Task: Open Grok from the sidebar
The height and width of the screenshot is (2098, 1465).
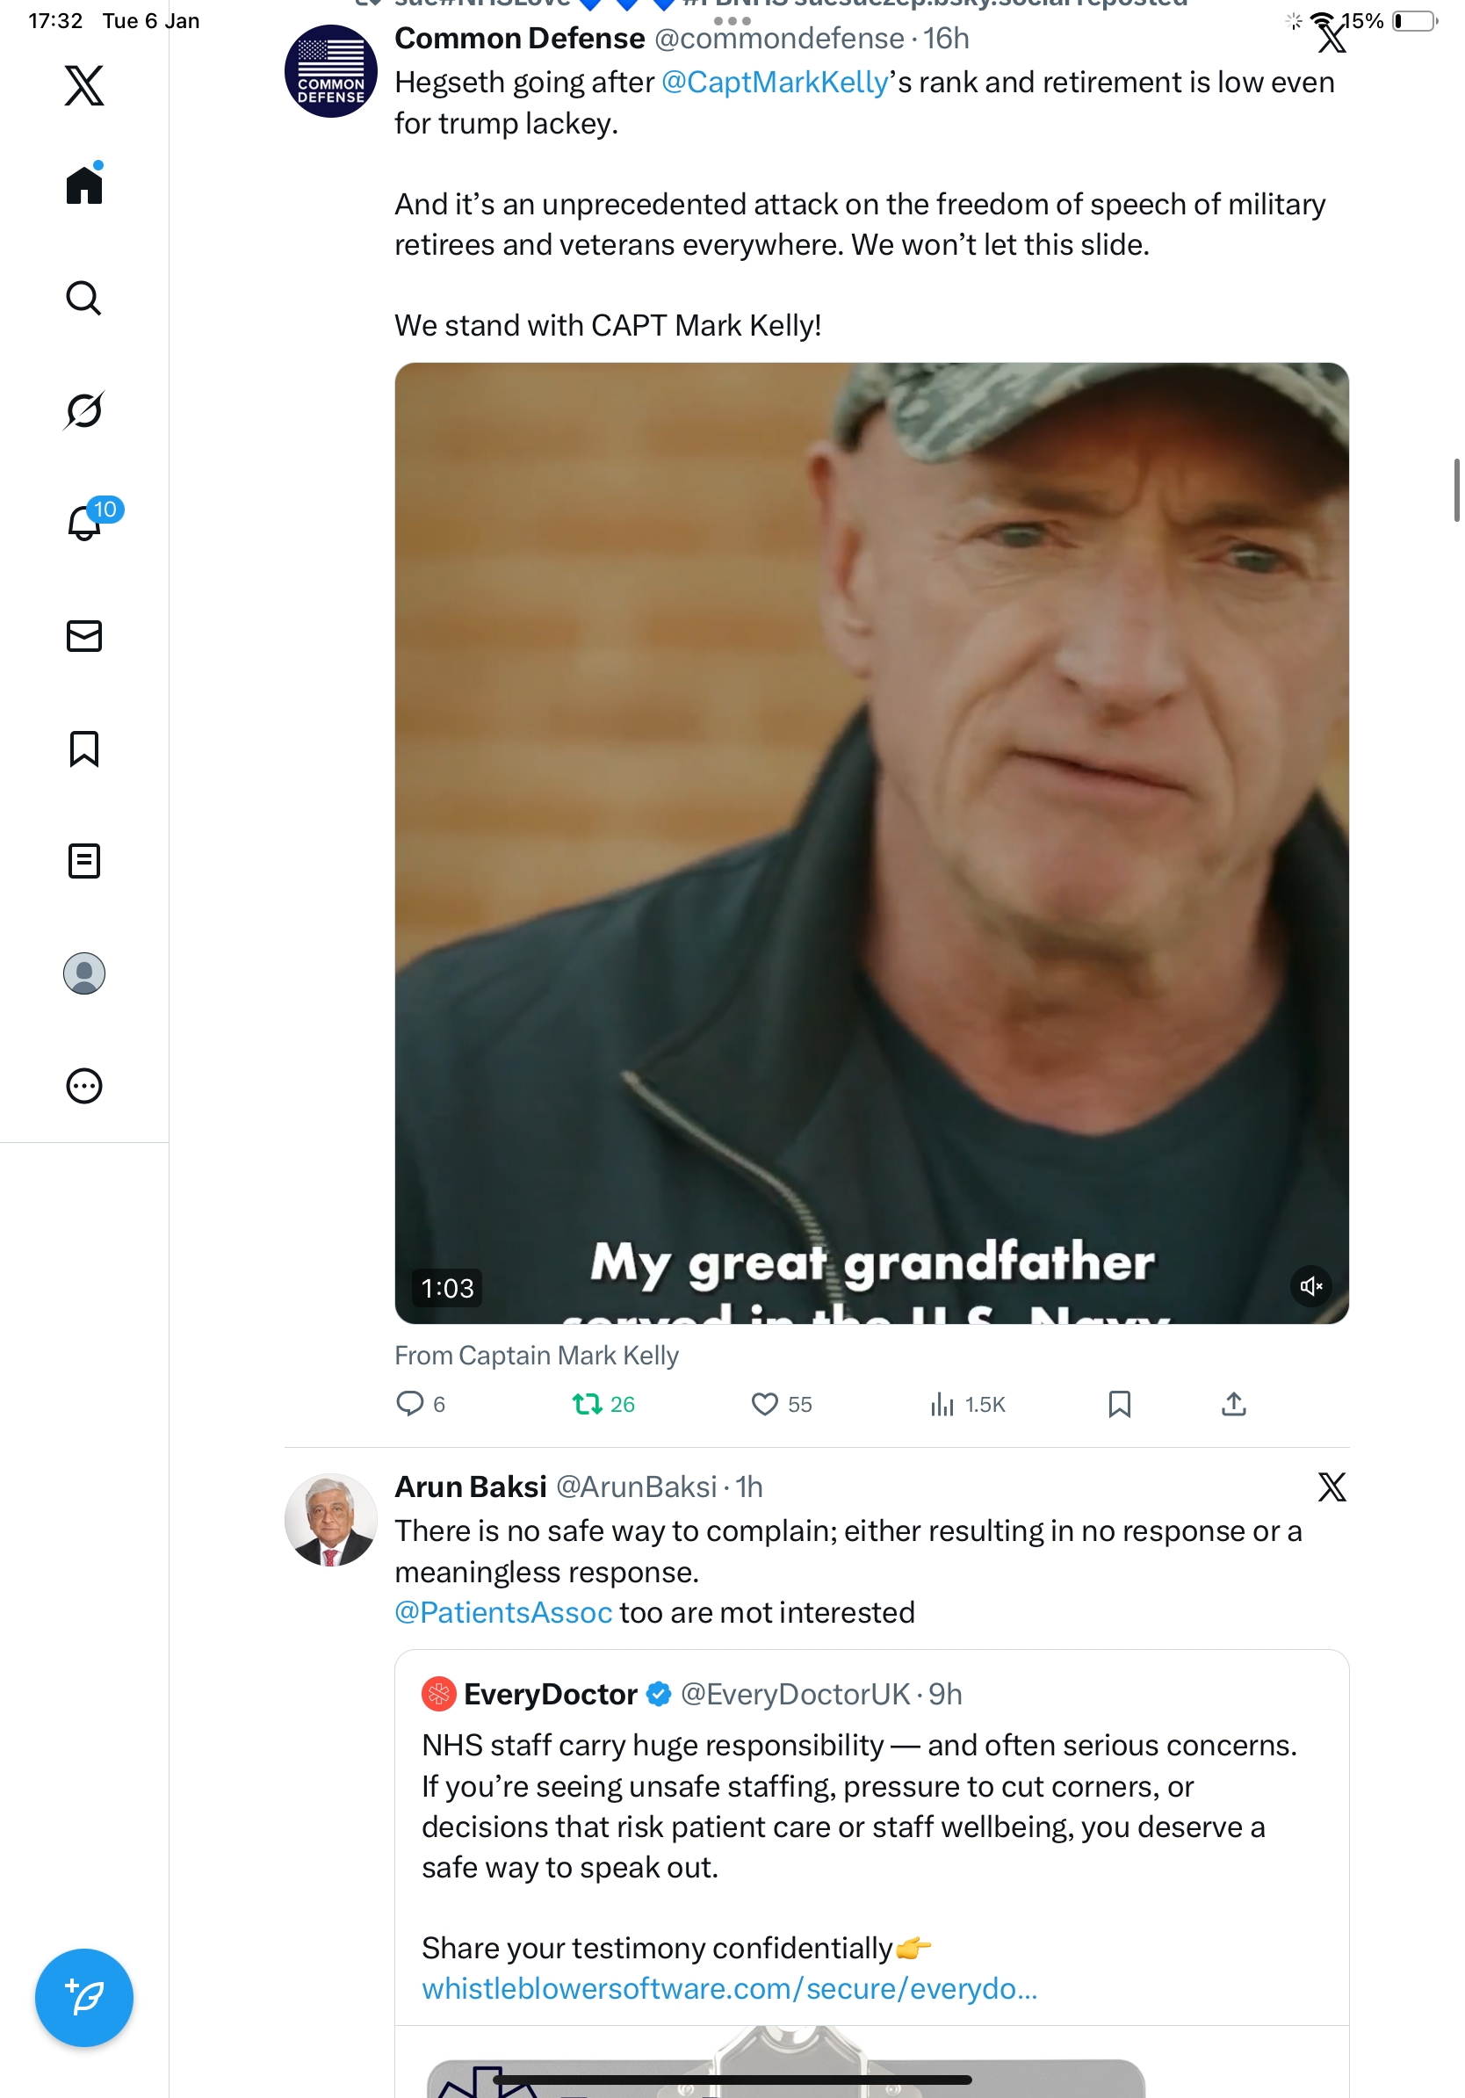Action: click(x=84, y=410)
